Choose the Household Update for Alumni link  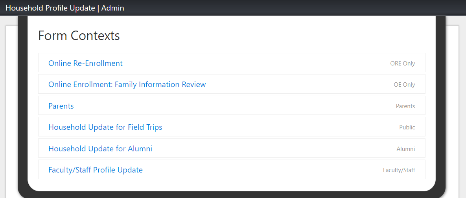coord(100,149)
